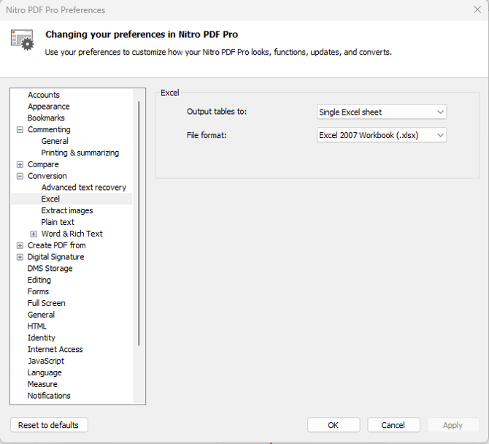Select Excel under Conversion
The height and width of the screenshot is (444, 489).
tap(50, 199)
